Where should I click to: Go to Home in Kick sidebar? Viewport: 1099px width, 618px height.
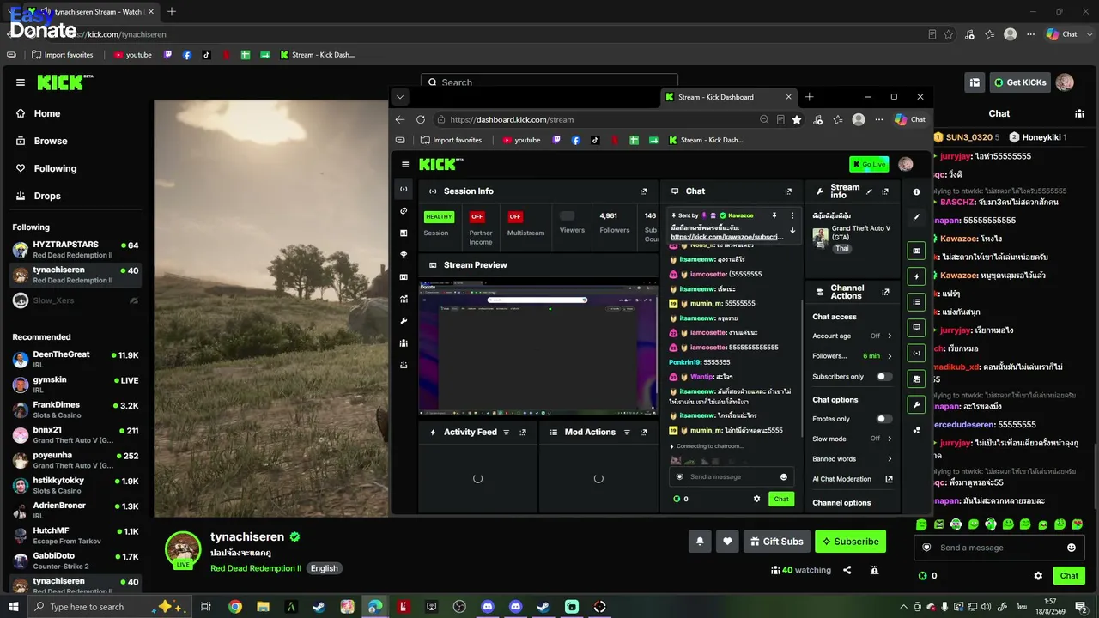point(47,113)
